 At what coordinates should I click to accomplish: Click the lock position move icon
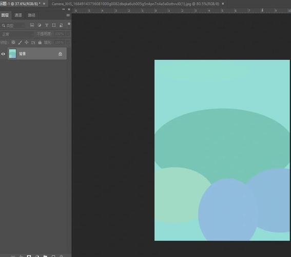click(27, 42)
